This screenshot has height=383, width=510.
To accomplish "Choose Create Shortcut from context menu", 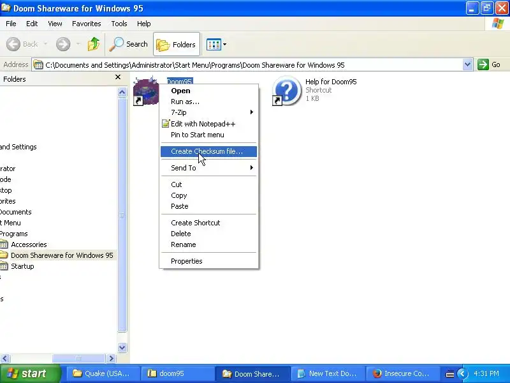I will [209, 223].
